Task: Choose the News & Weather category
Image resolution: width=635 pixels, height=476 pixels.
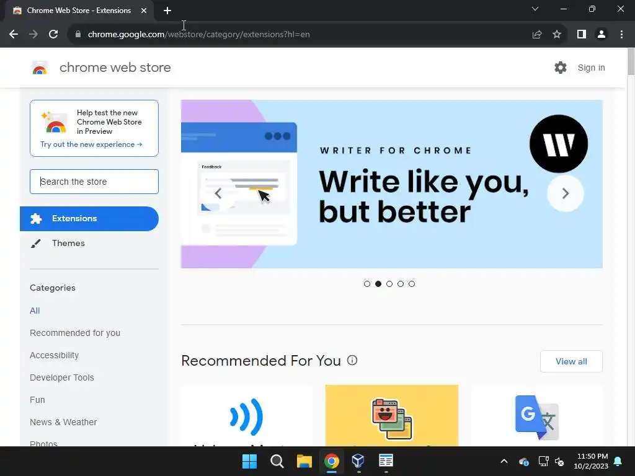Action: [63, 421]
